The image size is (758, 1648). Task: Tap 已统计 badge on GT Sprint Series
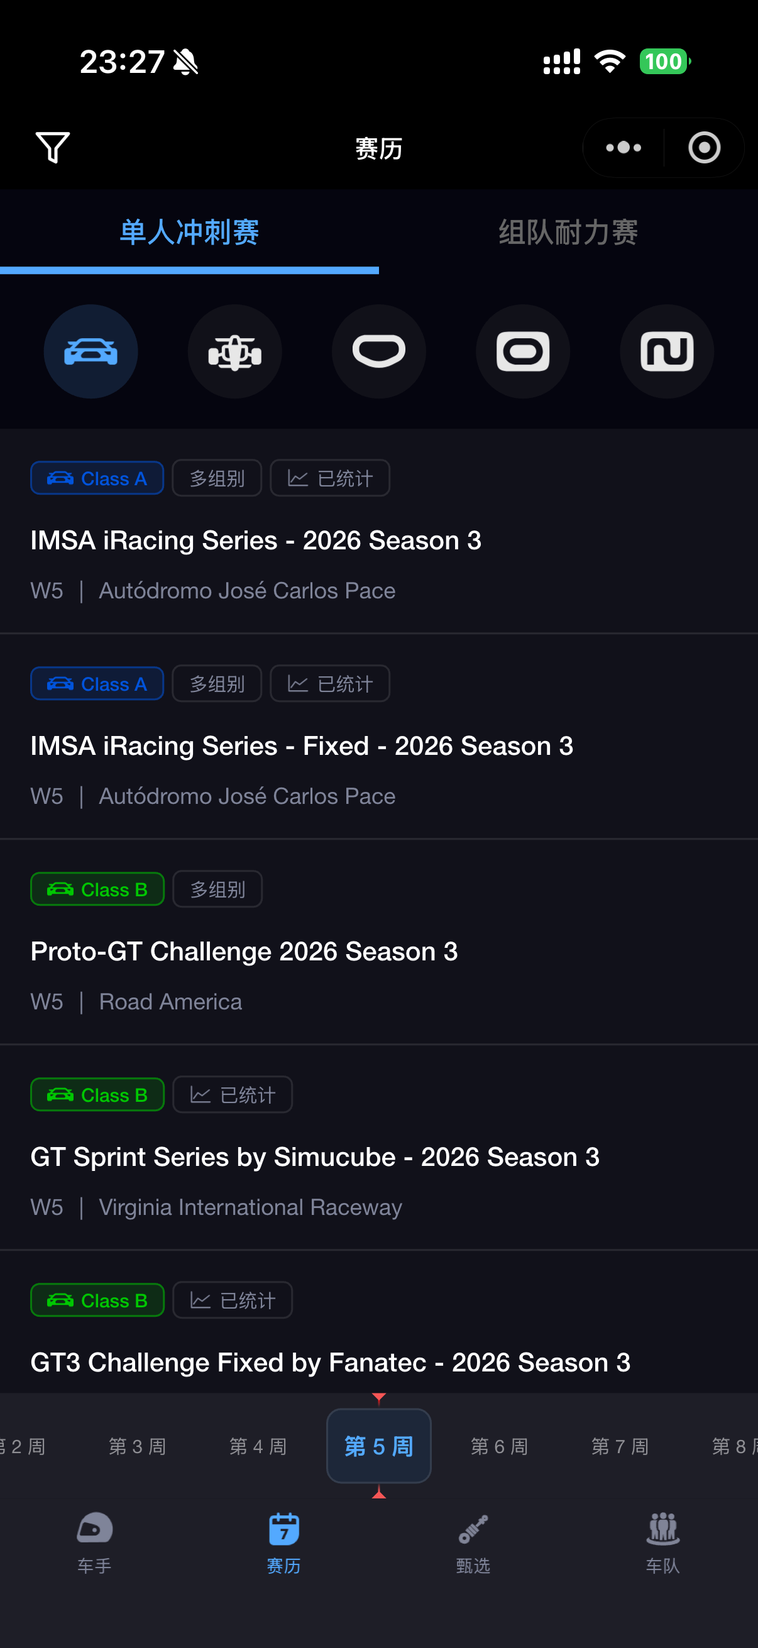tap(233, 1095)
